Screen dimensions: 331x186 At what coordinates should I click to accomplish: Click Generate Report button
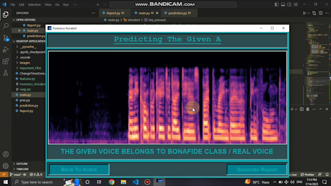[x=257, y=169]
